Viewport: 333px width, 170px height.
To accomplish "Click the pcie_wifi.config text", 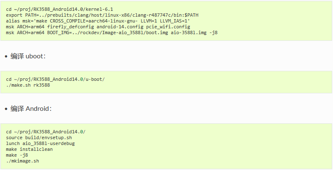I will tap(168, 27).
